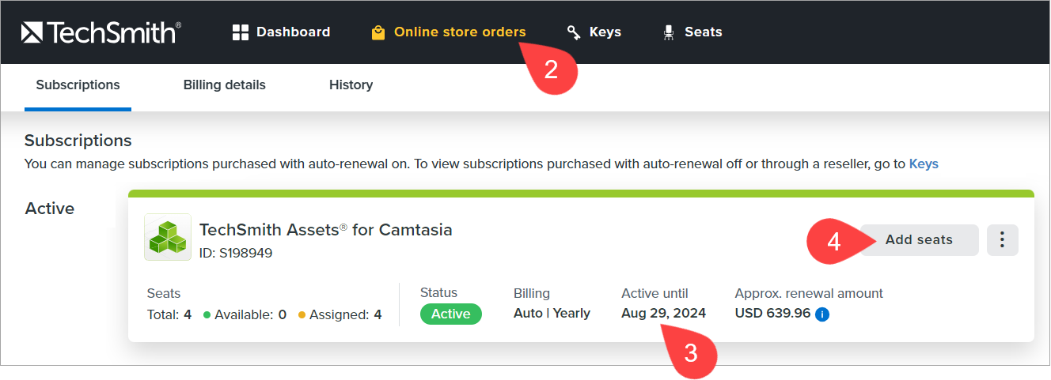The image size is (1051, 380).
Task: Click the TechSmith logo
Action: pos(101,32)
